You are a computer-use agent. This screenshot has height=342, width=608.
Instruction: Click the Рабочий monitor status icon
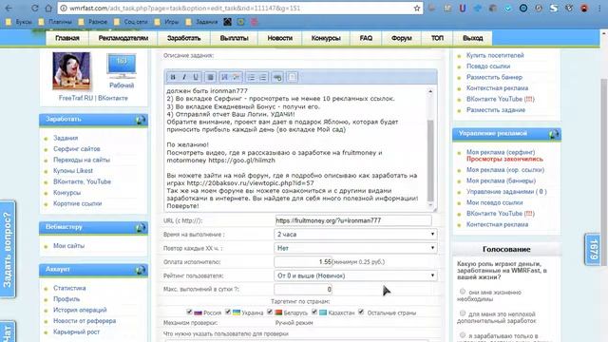pos(122,66)
